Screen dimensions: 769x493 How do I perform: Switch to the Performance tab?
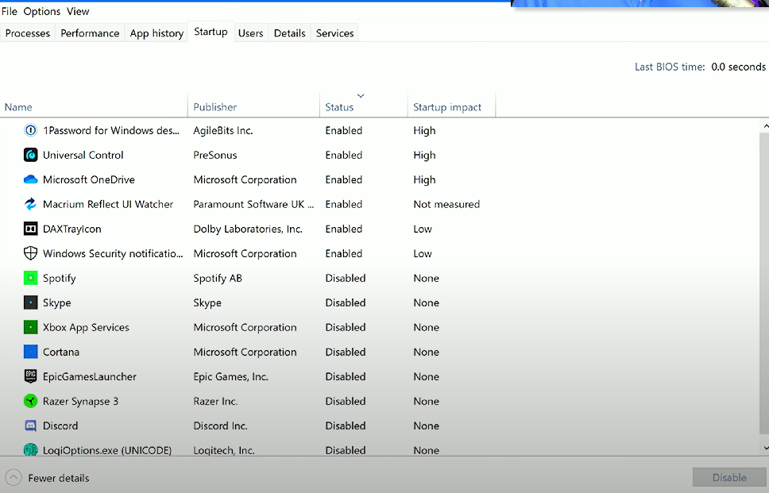(x=90, y=33)
